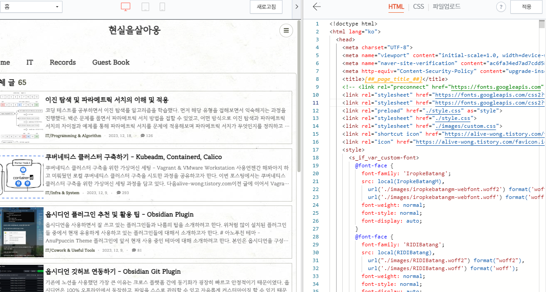This screenshot has width=546, height=292.
Task: Switch to mobile phone preview icon
Action: coord(162,7)
